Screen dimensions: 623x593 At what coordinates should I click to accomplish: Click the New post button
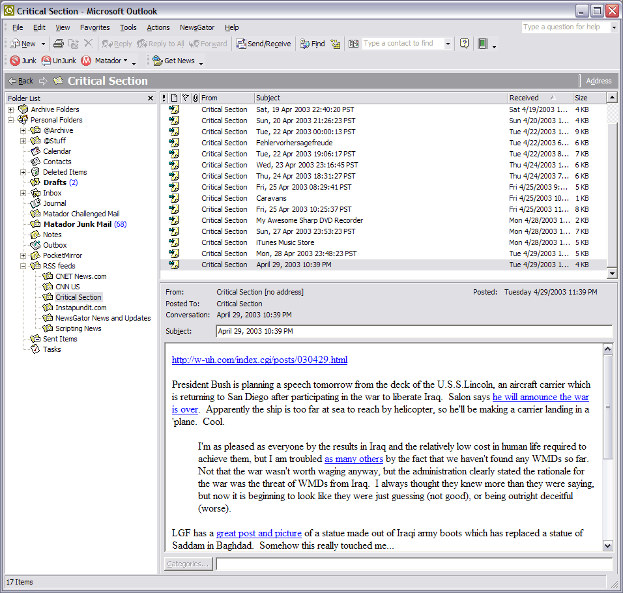23,44
